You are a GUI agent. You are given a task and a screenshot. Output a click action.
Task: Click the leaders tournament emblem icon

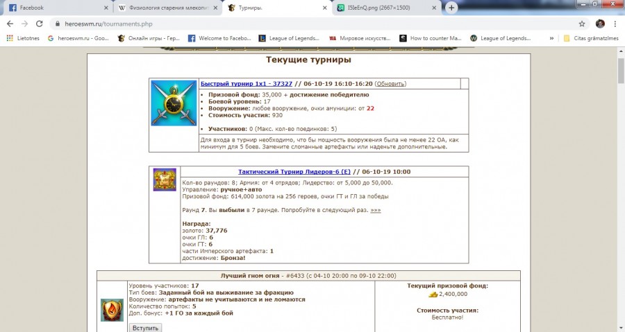pyautogui.click(x=165, y=180)
